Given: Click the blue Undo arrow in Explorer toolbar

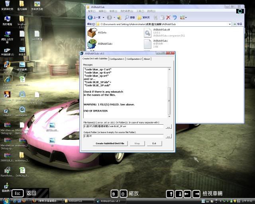Looking at the screenshot, I should 175,18.
